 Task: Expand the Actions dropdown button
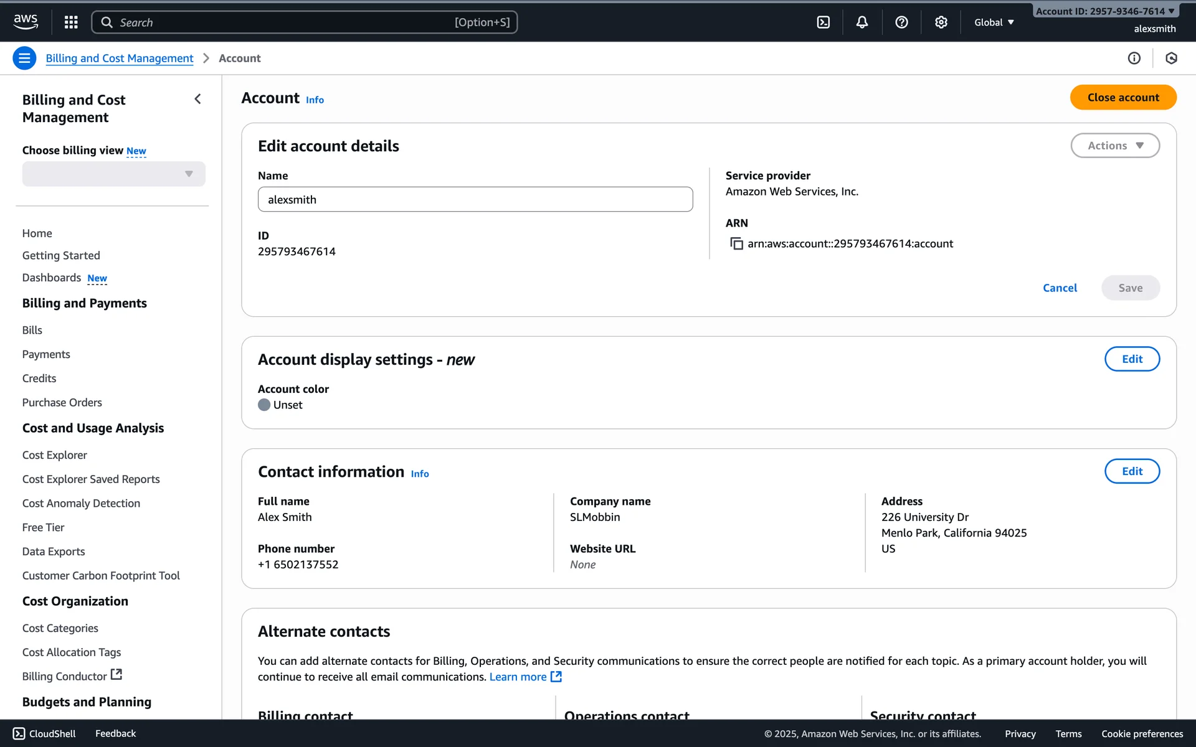[x=1114, y=146]
